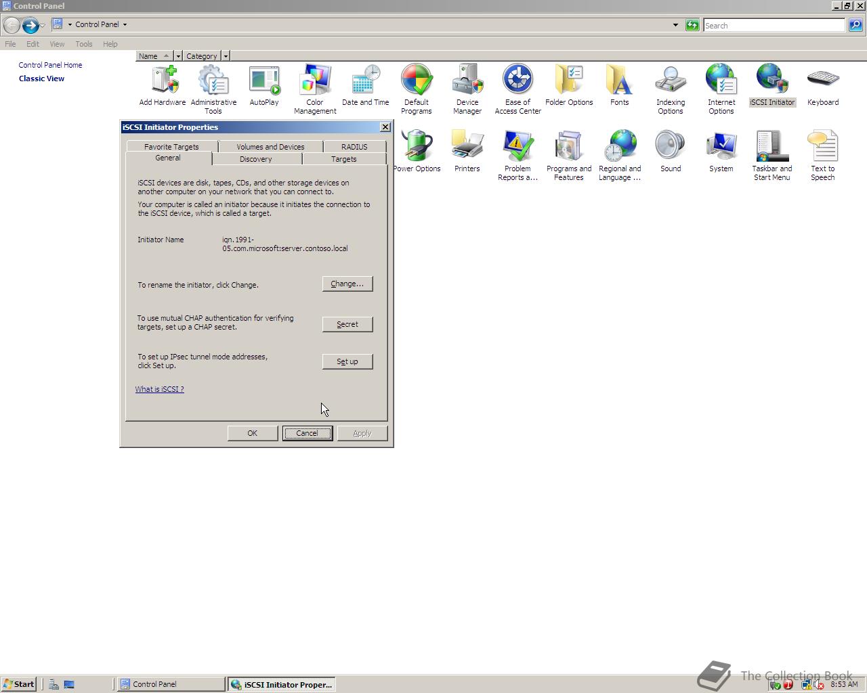Open the AutoPlay icon
The height and width of the screenshot is (693, 867).
pos(264,85)
